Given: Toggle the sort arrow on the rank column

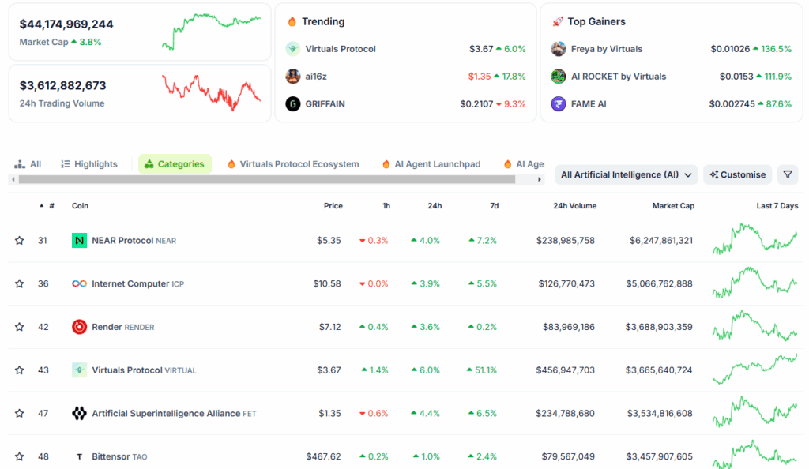Looking at the screenshot, I should click(x=42, y=205).
